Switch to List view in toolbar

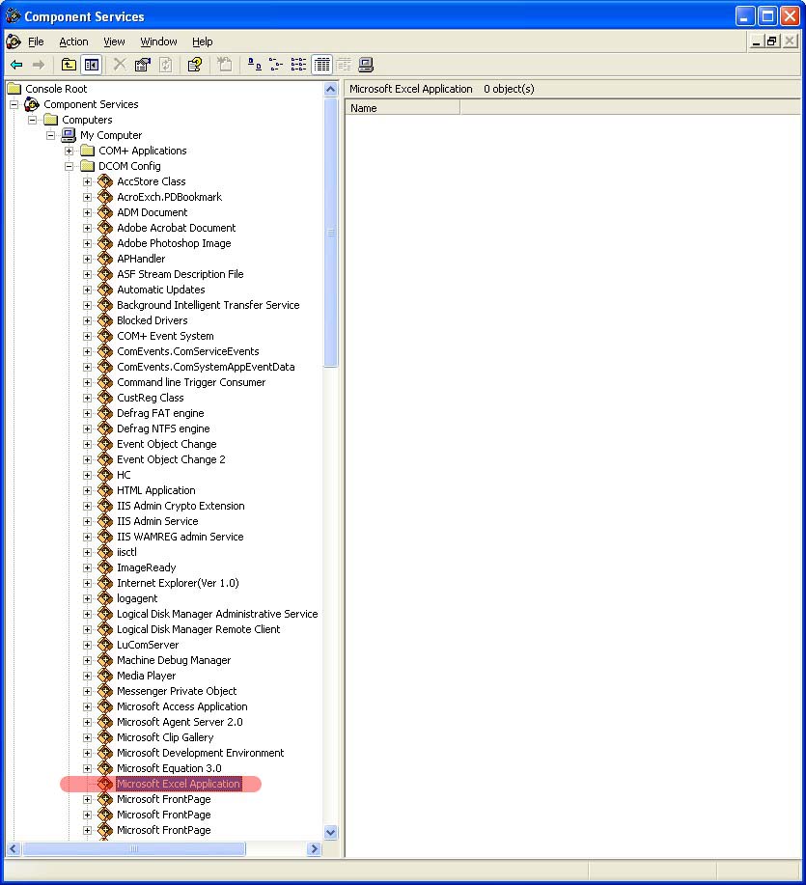click(298, 65)
